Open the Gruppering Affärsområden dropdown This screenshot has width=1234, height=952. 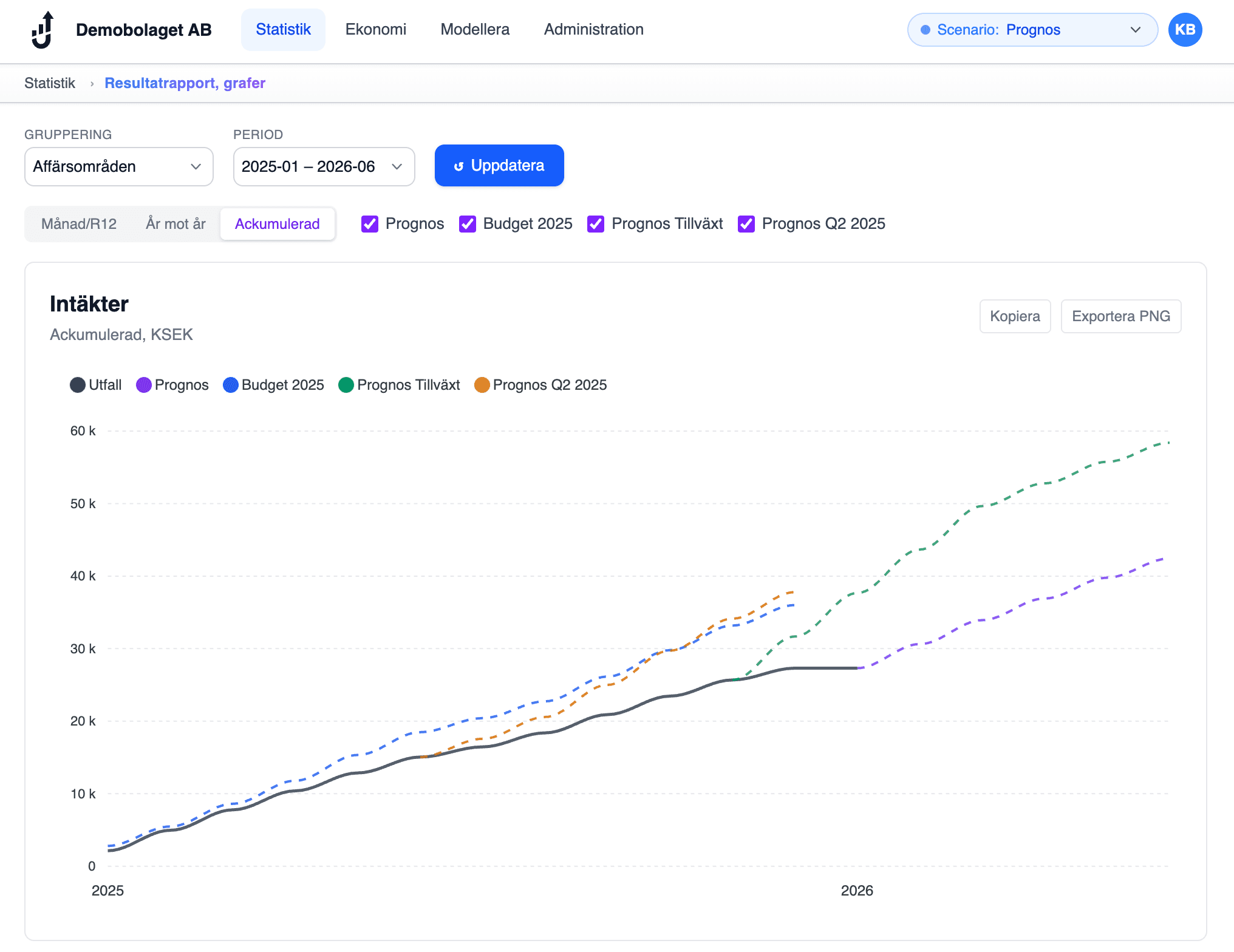(x=118, y=166)
